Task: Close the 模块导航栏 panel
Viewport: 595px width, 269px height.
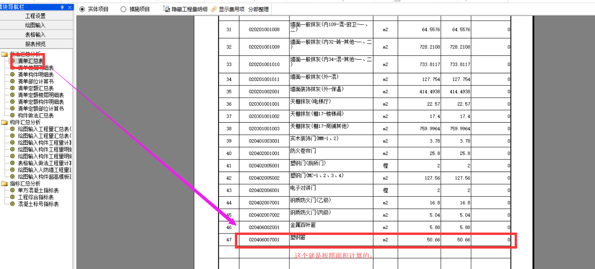Action: tap(70, 7)
